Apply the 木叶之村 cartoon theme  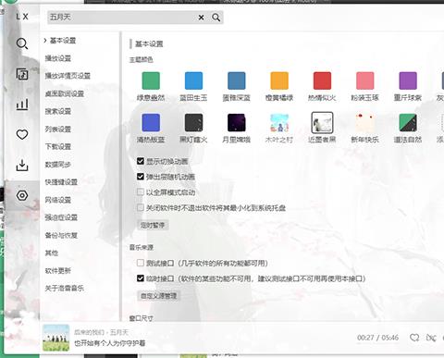click(x=279, y=122)
